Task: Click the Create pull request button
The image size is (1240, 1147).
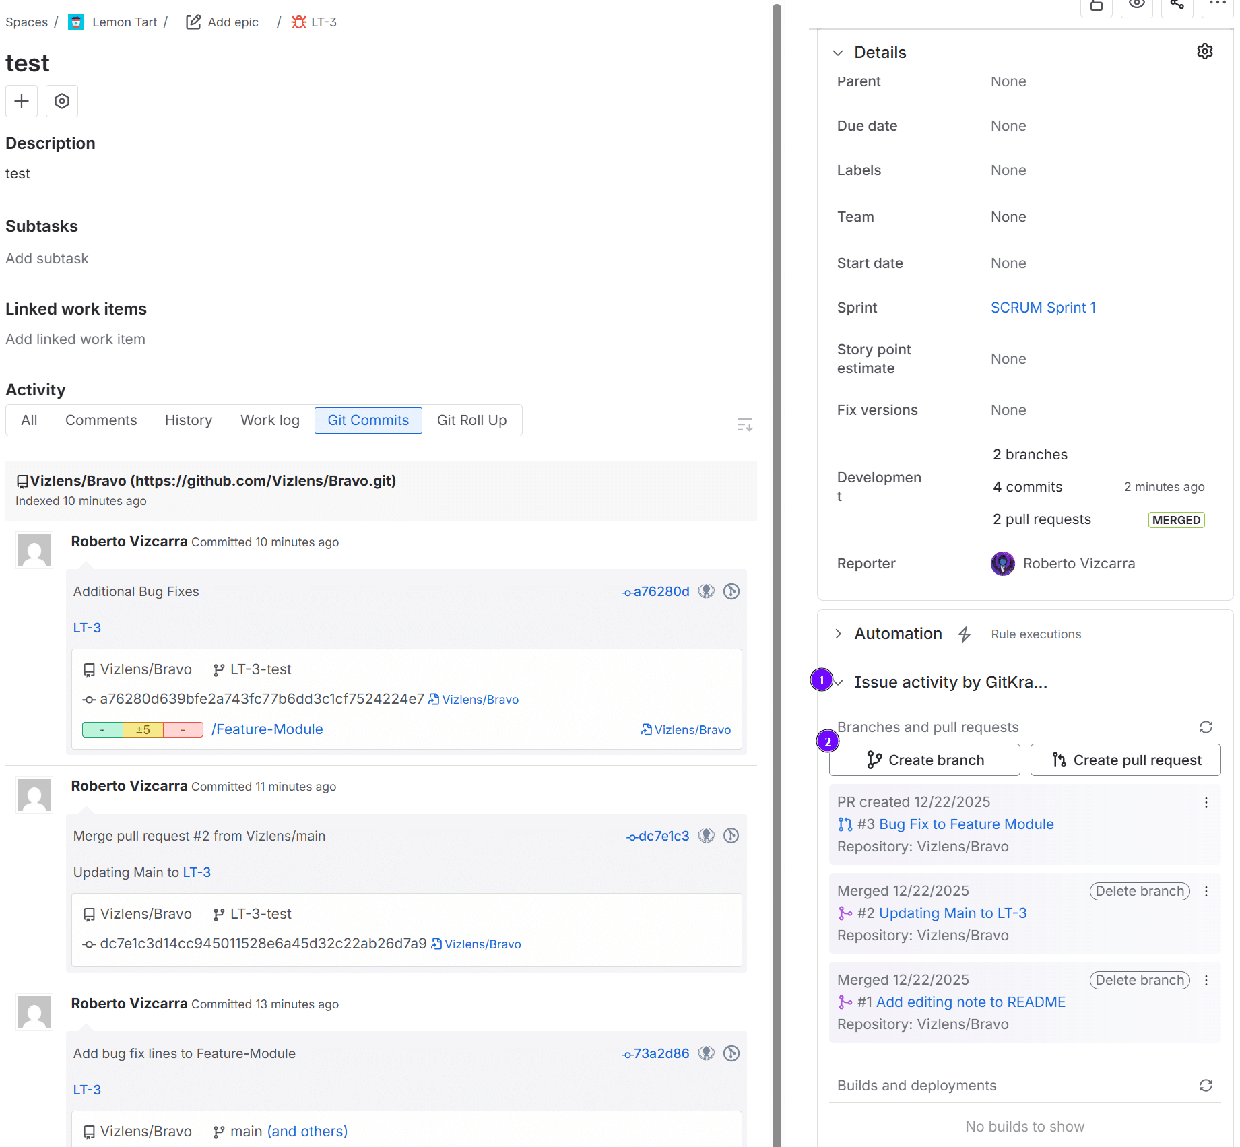Action: tap(1125, 760)
